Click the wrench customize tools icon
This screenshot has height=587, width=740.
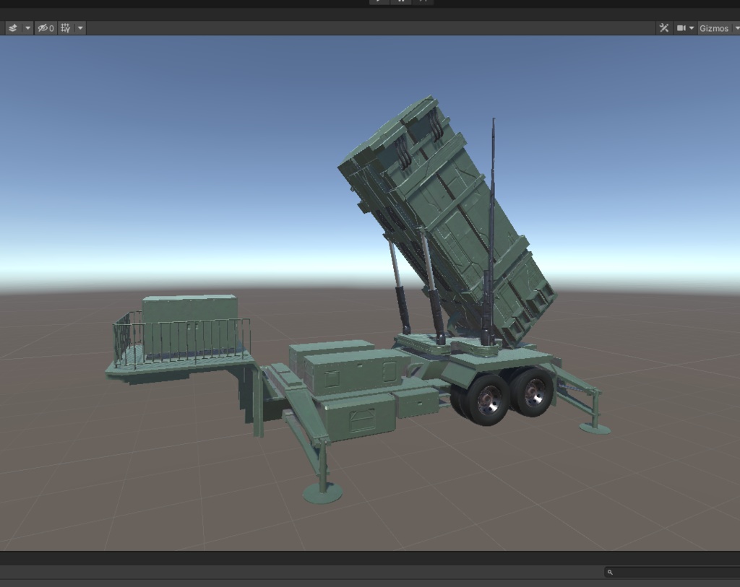[x=663, y=28]
